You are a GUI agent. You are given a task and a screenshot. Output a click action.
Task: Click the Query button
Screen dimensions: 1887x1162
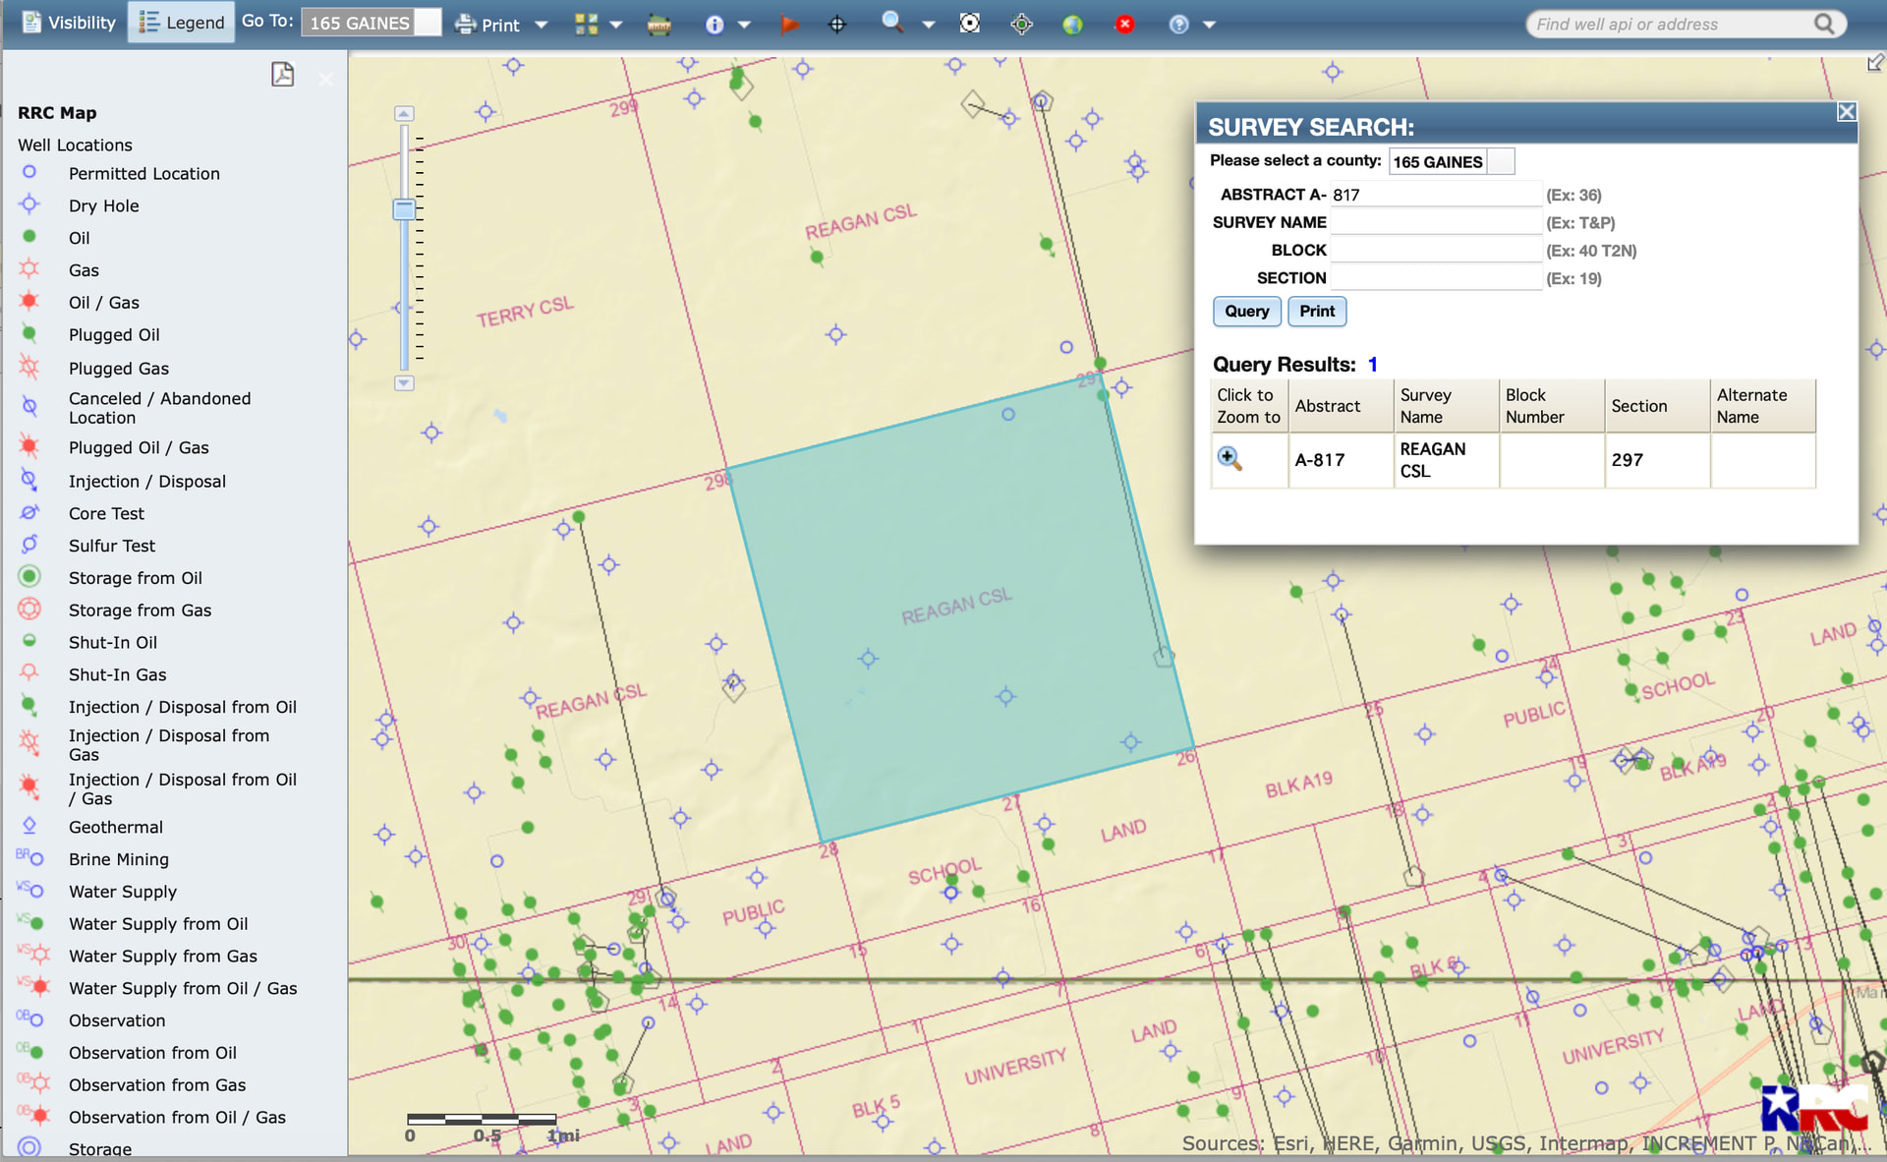[1246, 312]
